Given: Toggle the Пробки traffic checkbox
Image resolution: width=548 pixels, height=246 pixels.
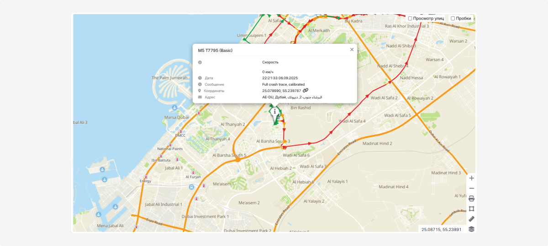Looking at the screenshot, I should pyautogui.click(x=453, y=18).
